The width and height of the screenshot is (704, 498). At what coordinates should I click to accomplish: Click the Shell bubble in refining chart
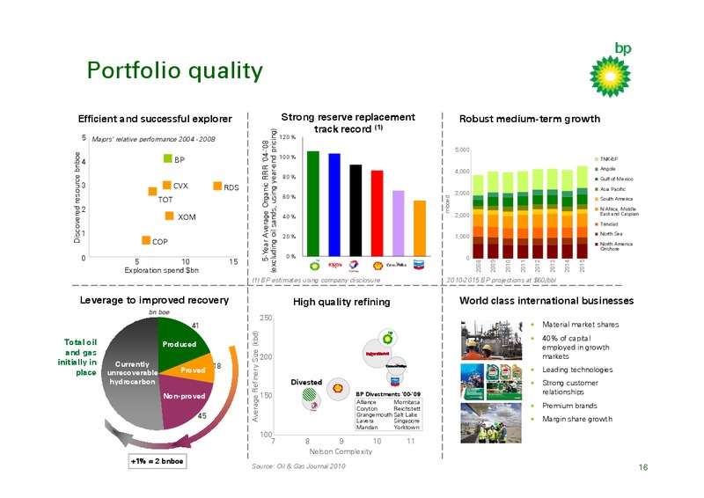(x=338, y=388)
